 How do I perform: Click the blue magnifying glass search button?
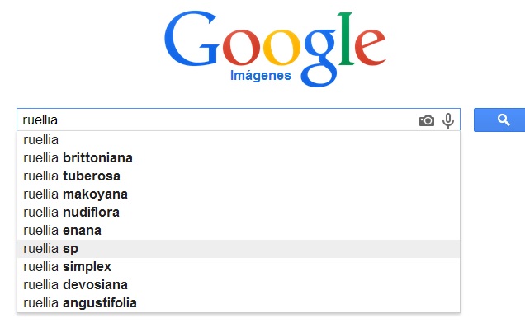point(499,119)
